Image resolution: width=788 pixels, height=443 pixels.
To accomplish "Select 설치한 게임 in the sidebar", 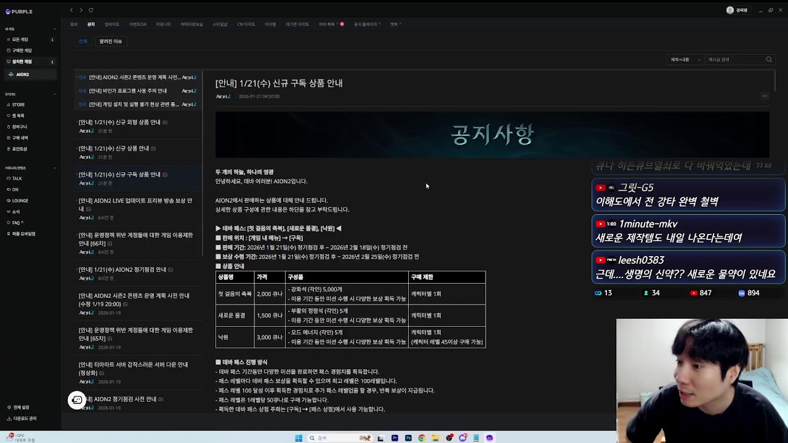I will 30,62.
